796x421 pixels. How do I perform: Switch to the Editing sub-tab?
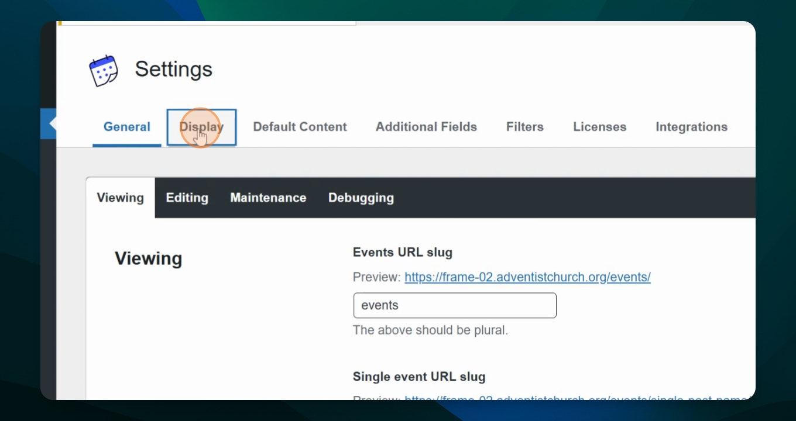pos(187,198)
